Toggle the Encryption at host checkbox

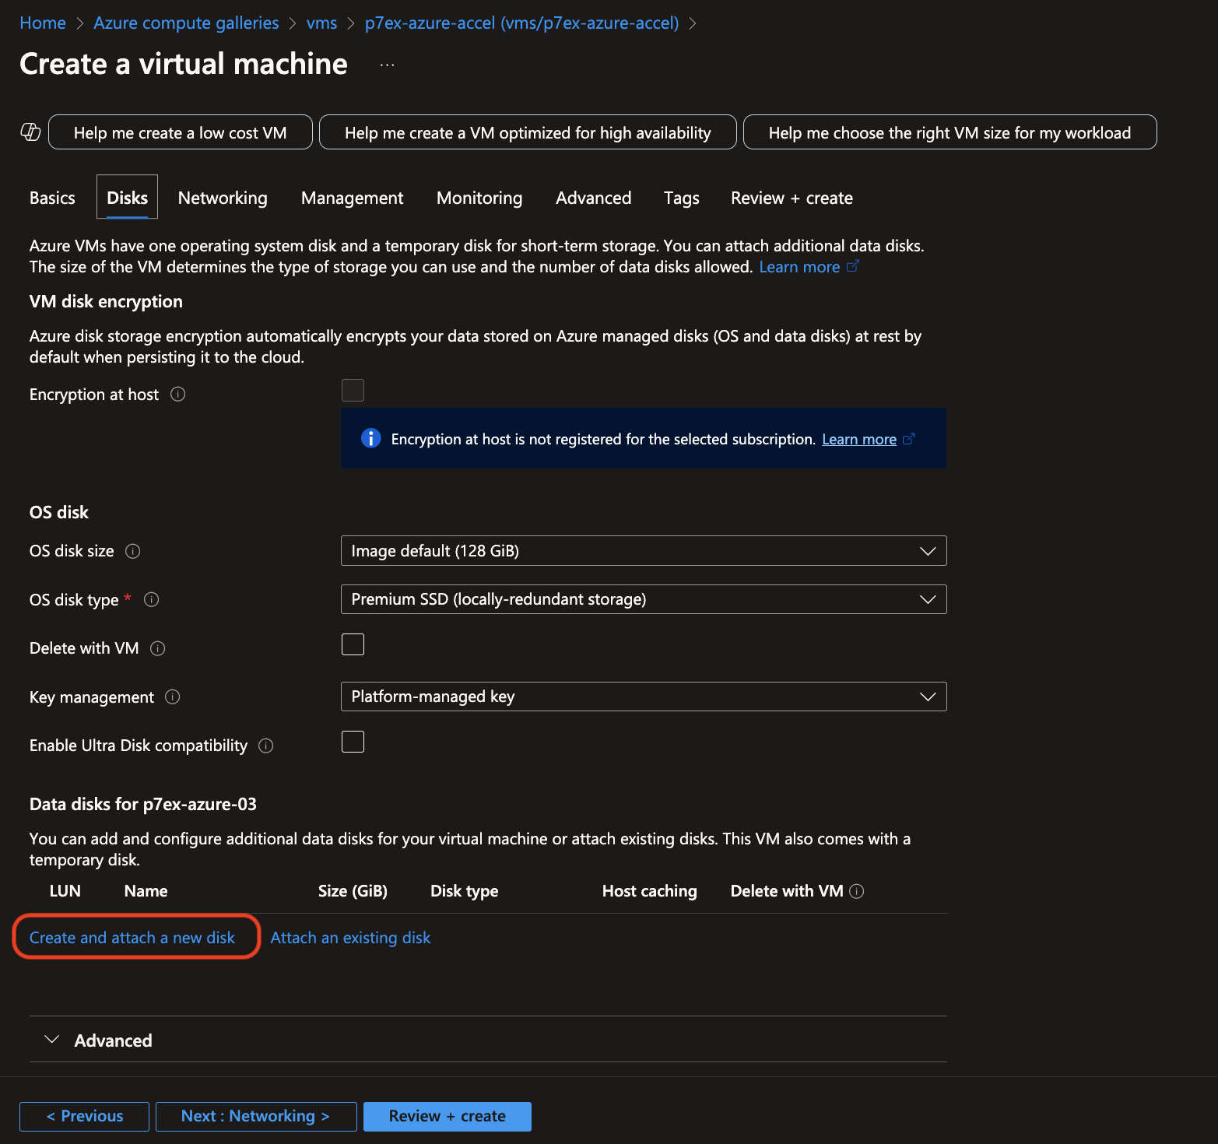click(353, 391)
